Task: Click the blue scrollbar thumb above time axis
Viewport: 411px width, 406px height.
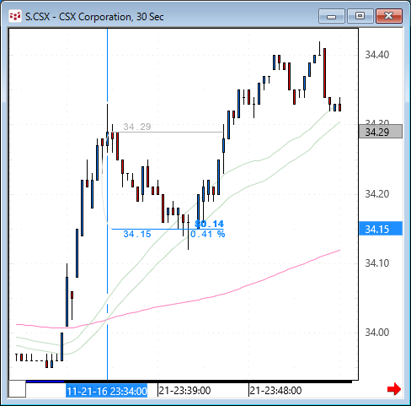Action: tap(45, 382)
